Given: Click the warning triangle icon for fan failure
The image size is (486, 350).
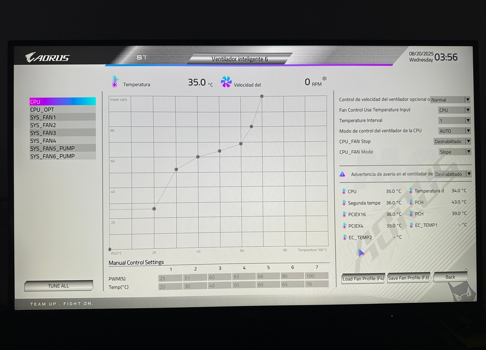Looking at the screenshot, I should tap(342, 174).
